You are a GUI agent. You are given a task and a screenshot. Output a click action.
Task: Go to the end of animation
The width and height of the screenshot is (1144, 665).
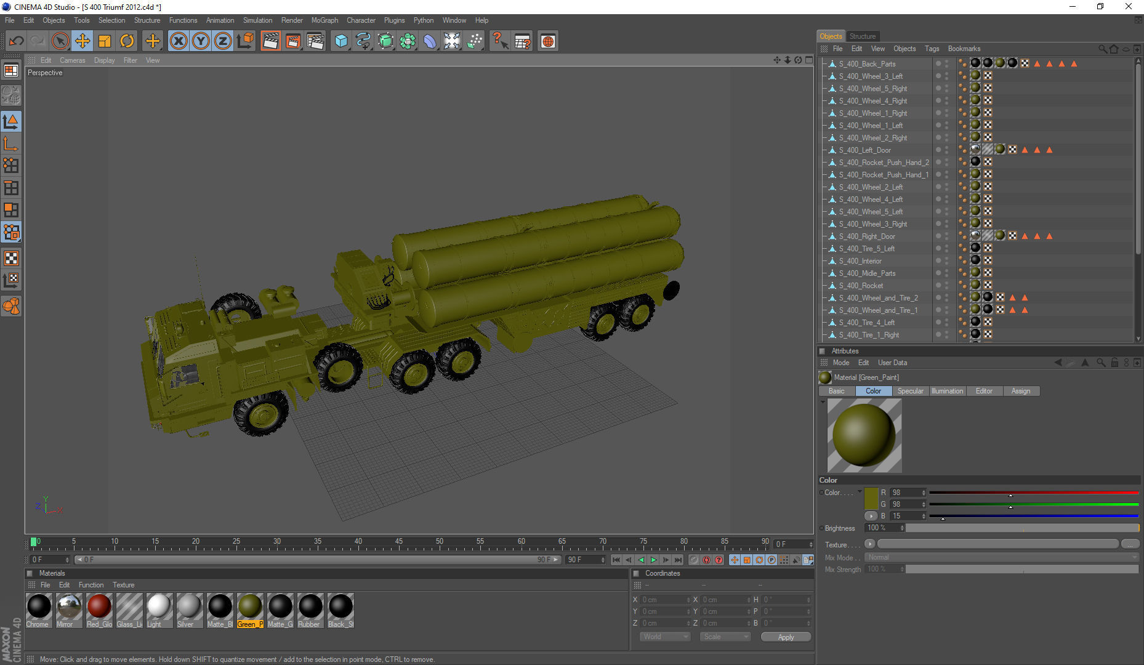click(x=678, y=560)
